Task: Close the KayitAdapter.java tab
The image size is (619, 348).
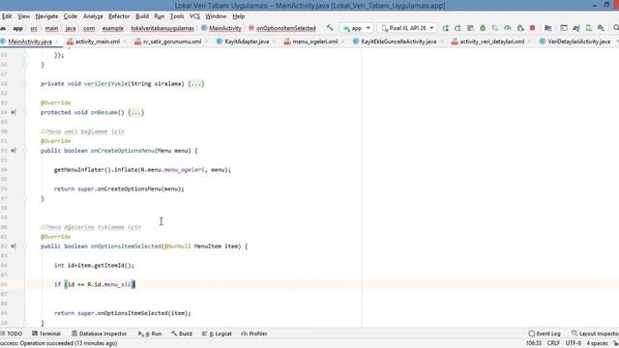Action: 275,42
